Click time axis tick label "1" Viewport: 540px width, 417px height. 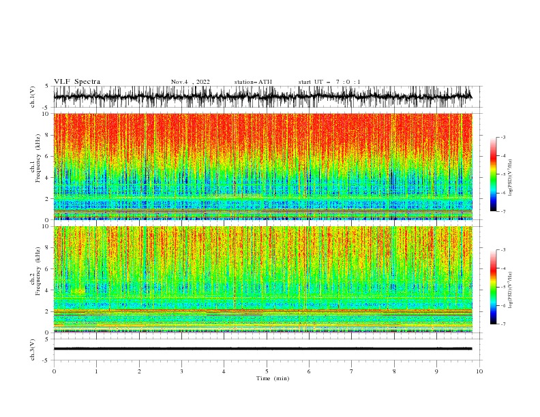(x=96, y=371)
